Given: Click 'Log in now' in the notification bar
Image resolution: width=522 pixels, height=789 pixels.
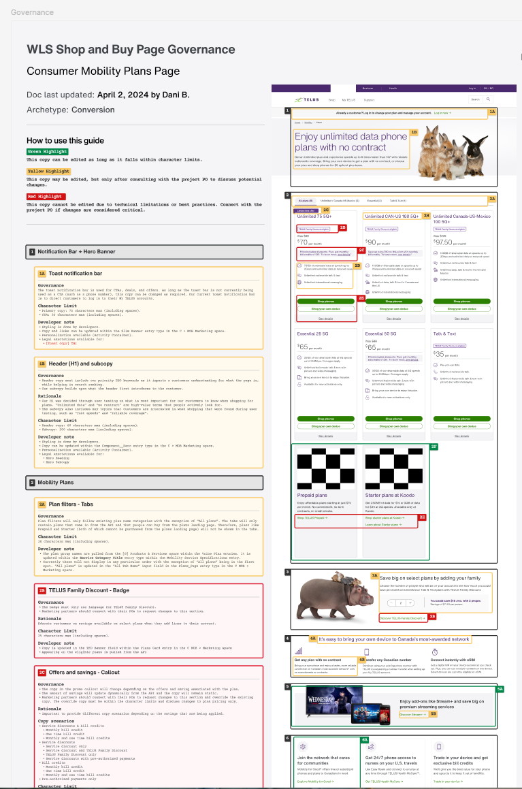Looking at the screenshot, I should pos(442,113).
